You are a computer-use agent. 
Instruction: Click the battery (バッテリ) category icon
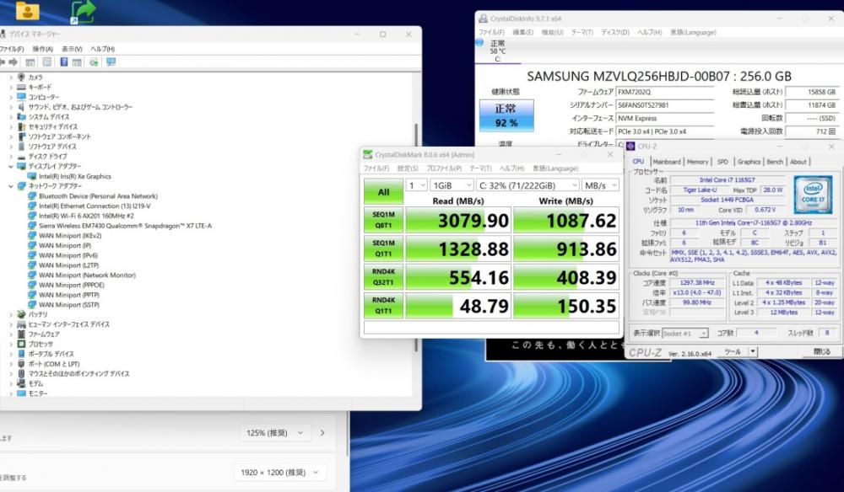tap(22, 314)
